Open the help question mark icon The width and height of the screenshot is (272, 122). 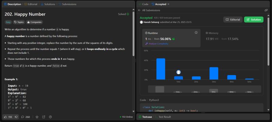[50, 117]
